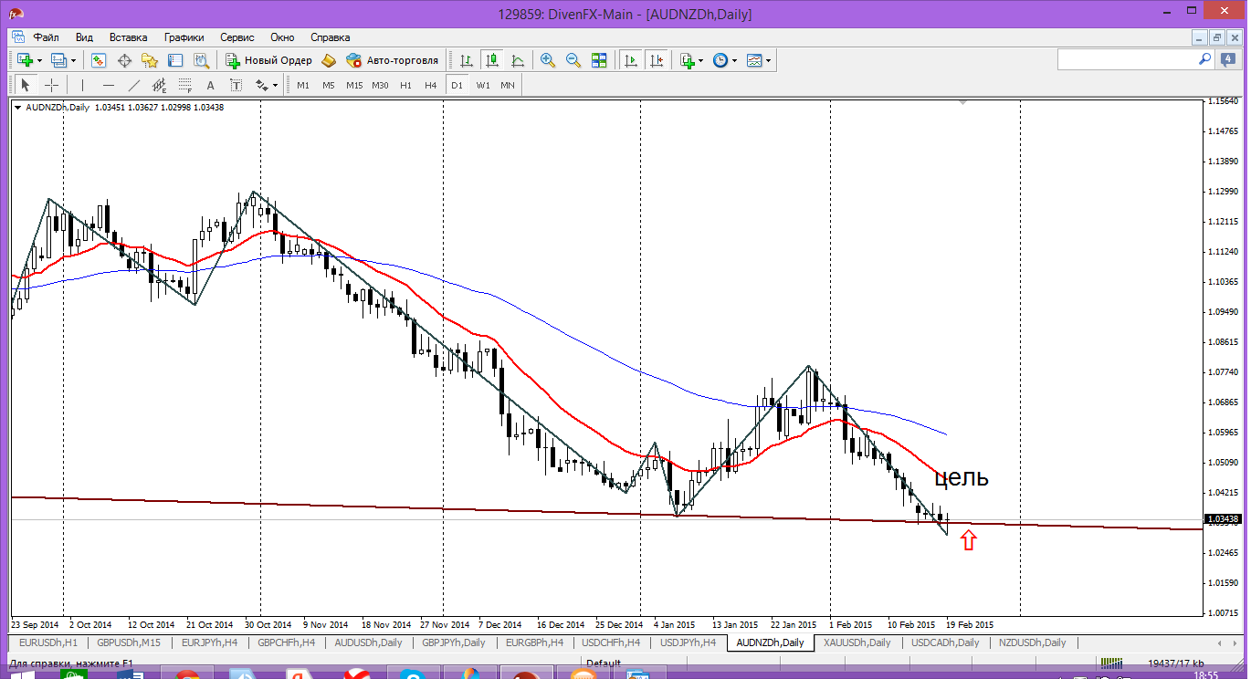Switch chart to Bar Chart mode
This screenshot has height=679, width=1251.
tap(467, 60)
